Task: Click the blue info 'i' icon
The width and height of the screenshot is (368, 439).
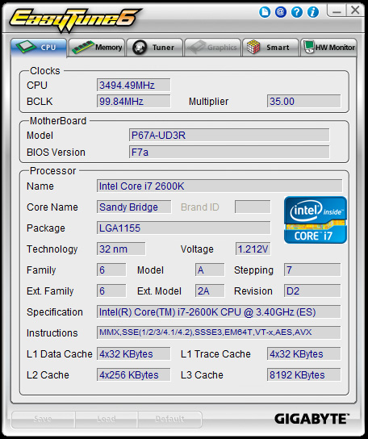Action: 313,12
